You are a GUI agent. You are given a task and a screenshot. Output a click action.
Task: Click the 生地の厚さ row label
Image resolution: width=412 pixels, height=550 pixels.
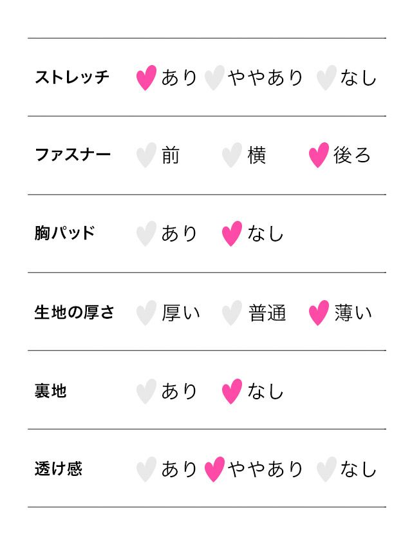[75, 313]
